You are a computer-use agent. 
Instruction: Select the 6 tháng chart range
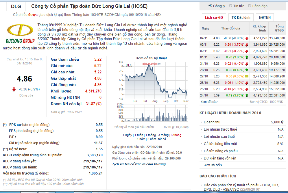[x=176, y=135]
